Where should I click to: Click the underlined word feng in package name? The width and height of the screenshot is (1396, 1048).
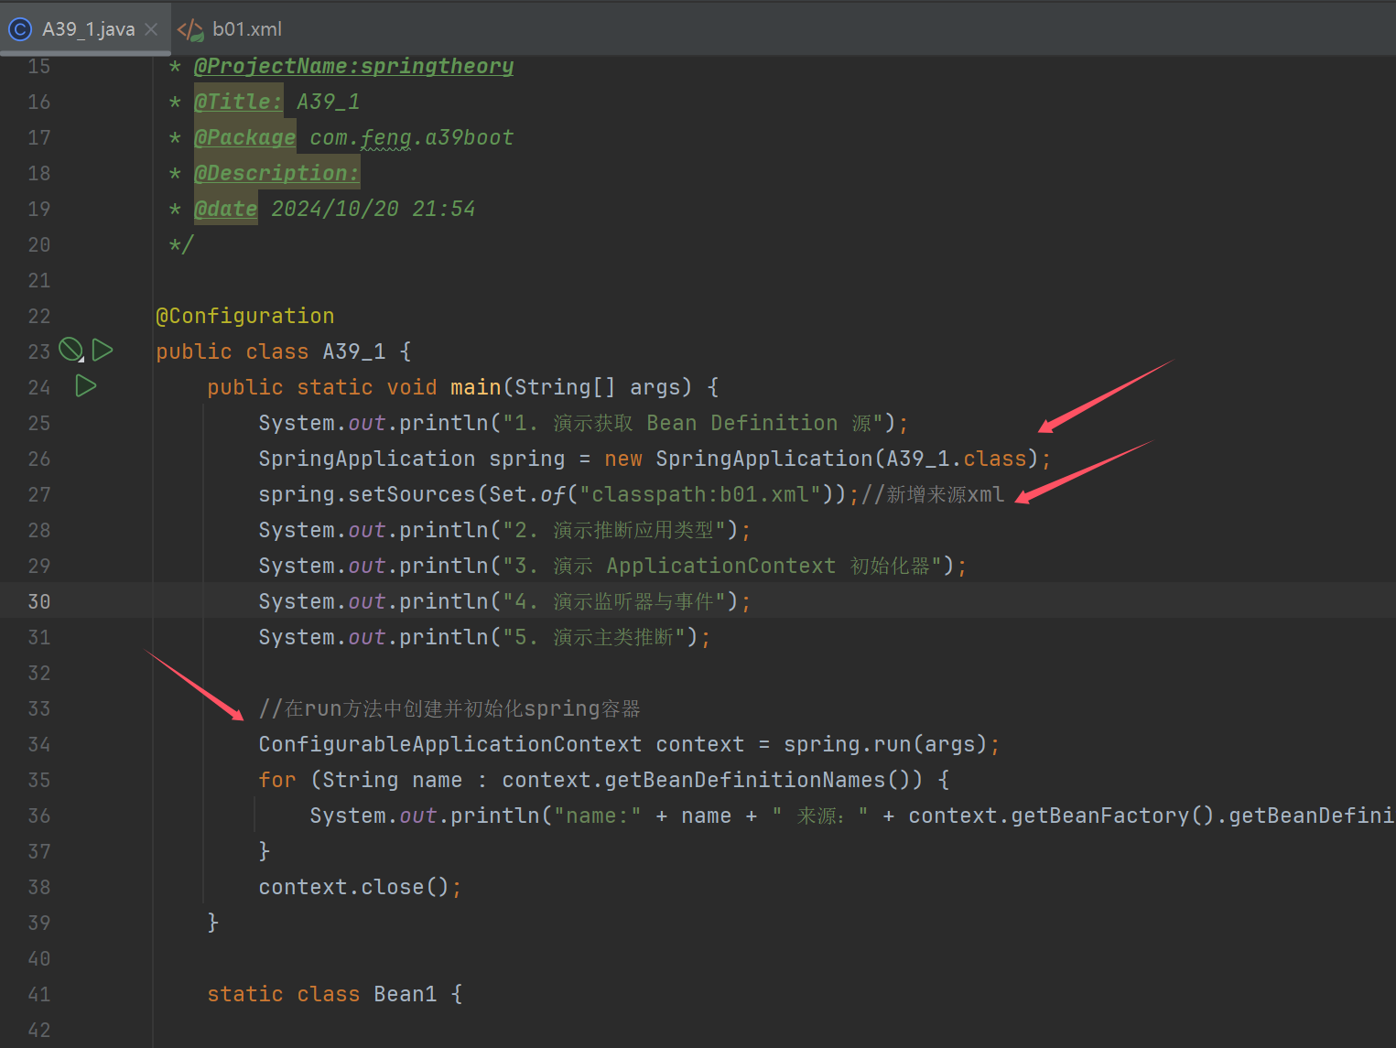click(x=385, y=138)
